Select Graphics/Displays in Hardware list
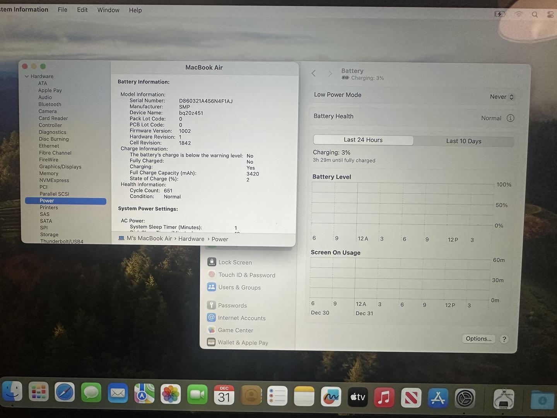The height and width of the screenshot is (418, 557). [x=60, y=166]
